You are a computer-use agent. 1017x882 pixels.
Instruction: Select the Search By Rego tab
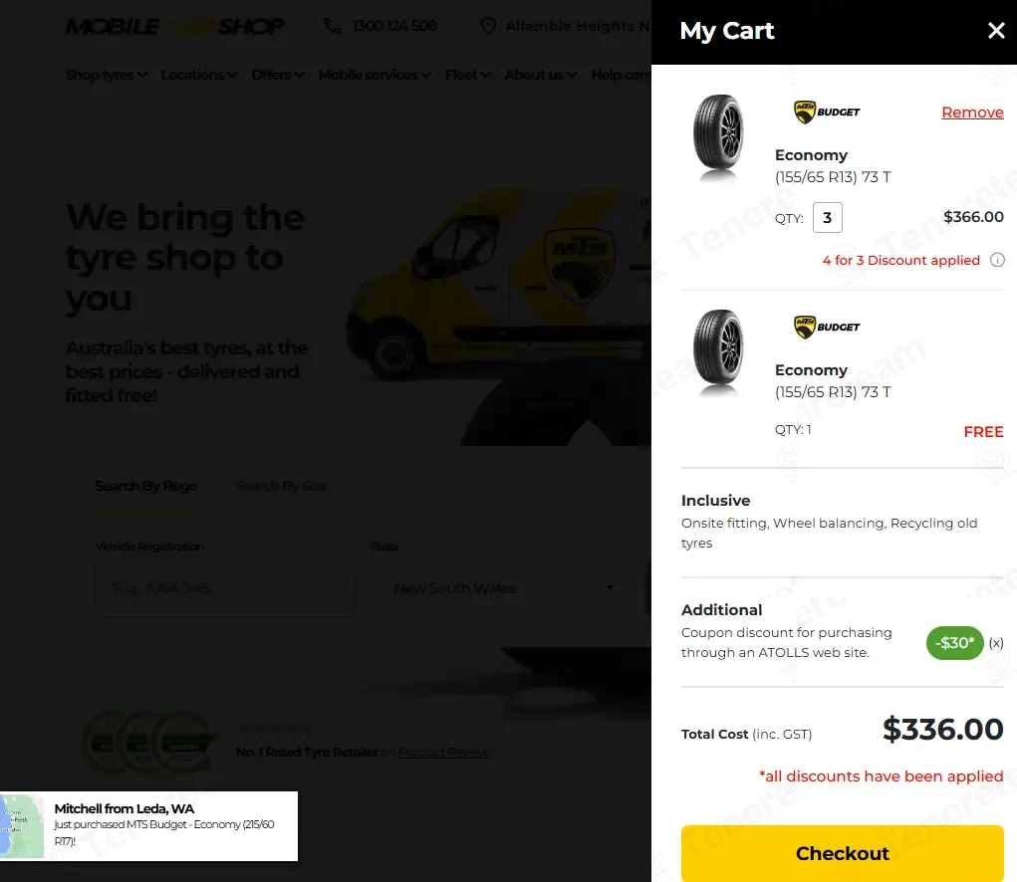click(146, 486)
